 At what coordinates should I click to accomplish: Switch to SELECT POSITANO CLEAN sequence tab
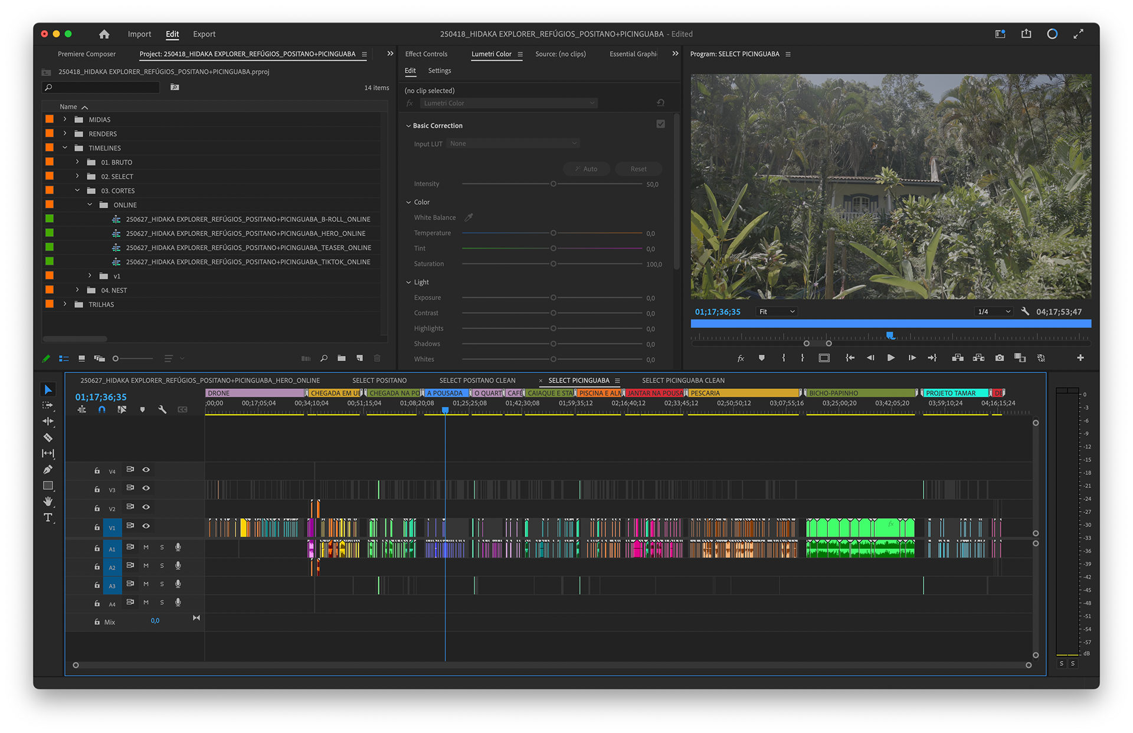(477, 381)
